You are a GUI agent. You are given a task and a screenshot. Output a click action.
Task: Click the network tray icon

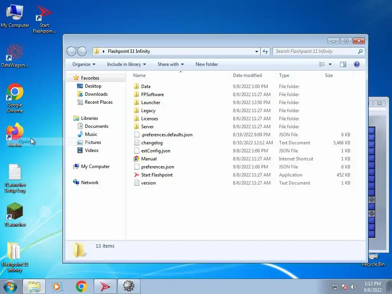tap(335, 287)
